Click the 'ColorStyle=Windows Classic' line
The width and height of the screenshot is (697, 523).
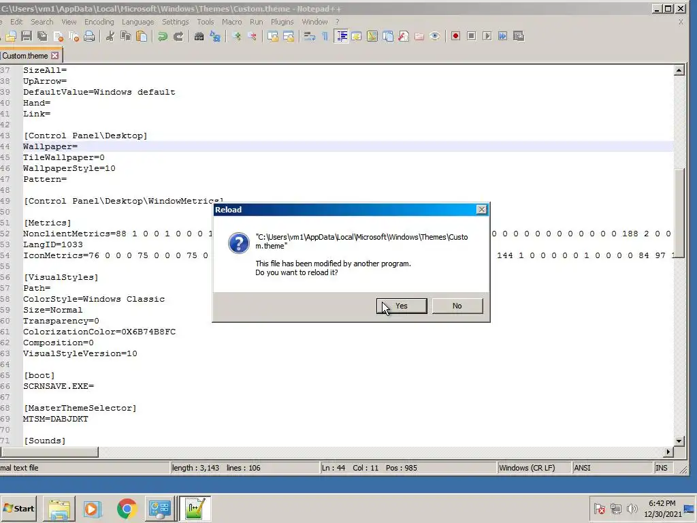(x=94, y=299)
